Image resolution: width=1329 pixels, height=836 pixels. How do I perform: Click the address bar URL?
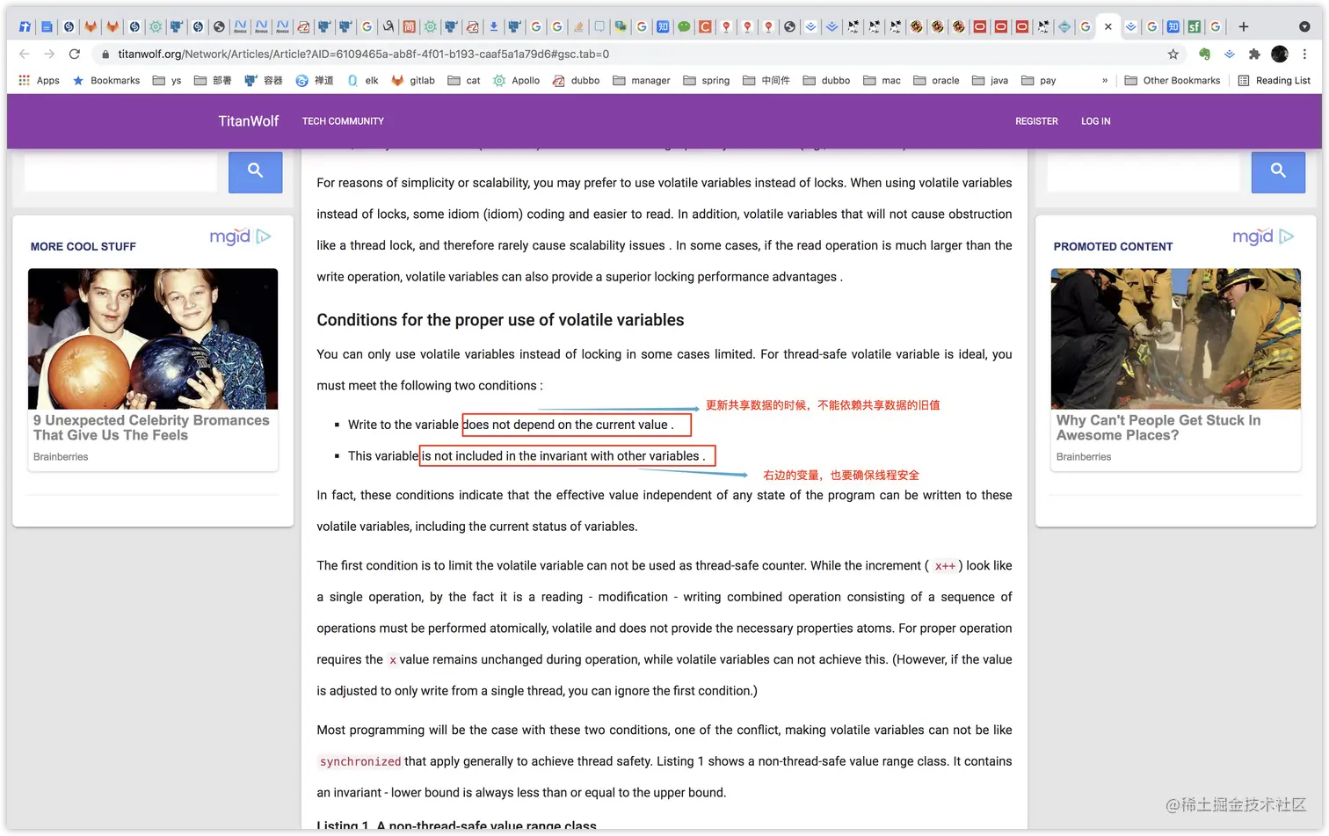pos(364,55)
